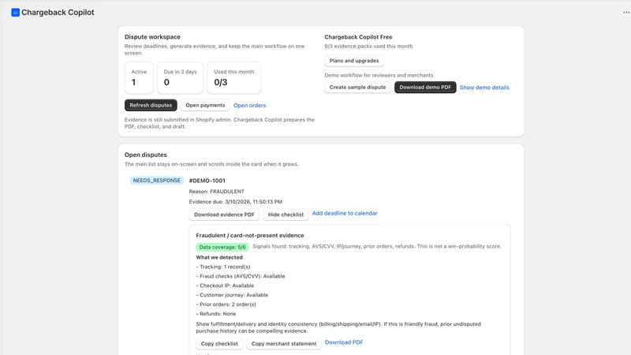Click the 'Checkout IP: Available' line
631x355 pixels.
coord(225,286)
